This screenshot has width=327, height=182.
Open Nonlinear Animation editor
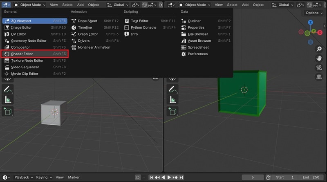[x=95, y=47]
